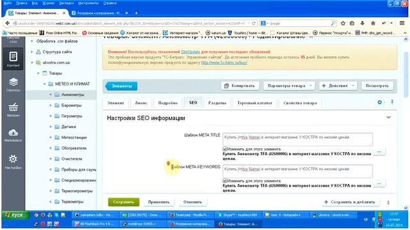Click the search magnifier icon
Viewport: 410px width, 230px height.
coord(333,24)
